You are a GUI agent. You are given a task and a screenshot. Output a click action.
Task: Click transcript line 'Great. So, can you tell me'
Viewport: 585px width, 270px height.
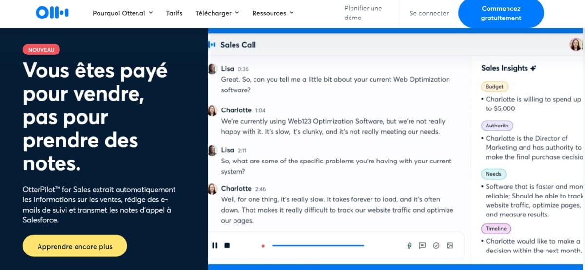335,79
